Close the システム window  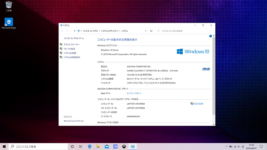tap(211, 25)
